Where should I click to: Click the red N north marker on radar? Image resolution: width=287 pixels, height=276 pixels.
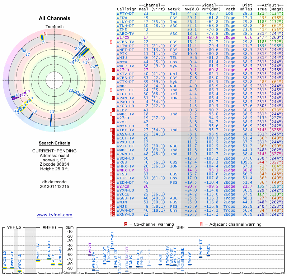click(45, 34)
